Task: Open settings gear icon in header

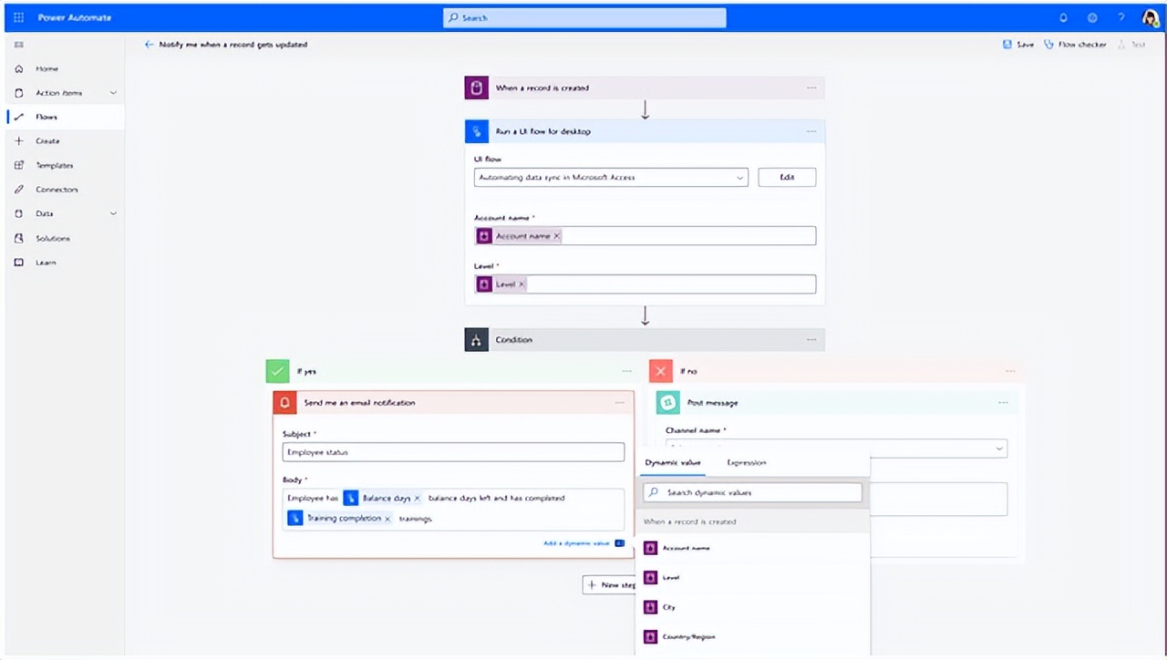Action: tap(1092, 17)
